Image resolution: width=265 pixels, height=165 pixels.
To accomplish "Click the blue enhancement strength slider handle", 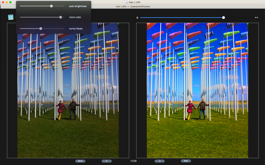I will click(223, 17).
